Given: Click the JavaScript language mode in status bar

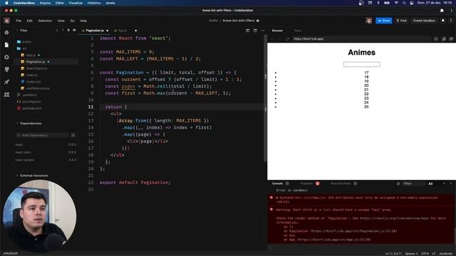Looking at the screenshot, I should pyautogui.click(x=445, y=254).
